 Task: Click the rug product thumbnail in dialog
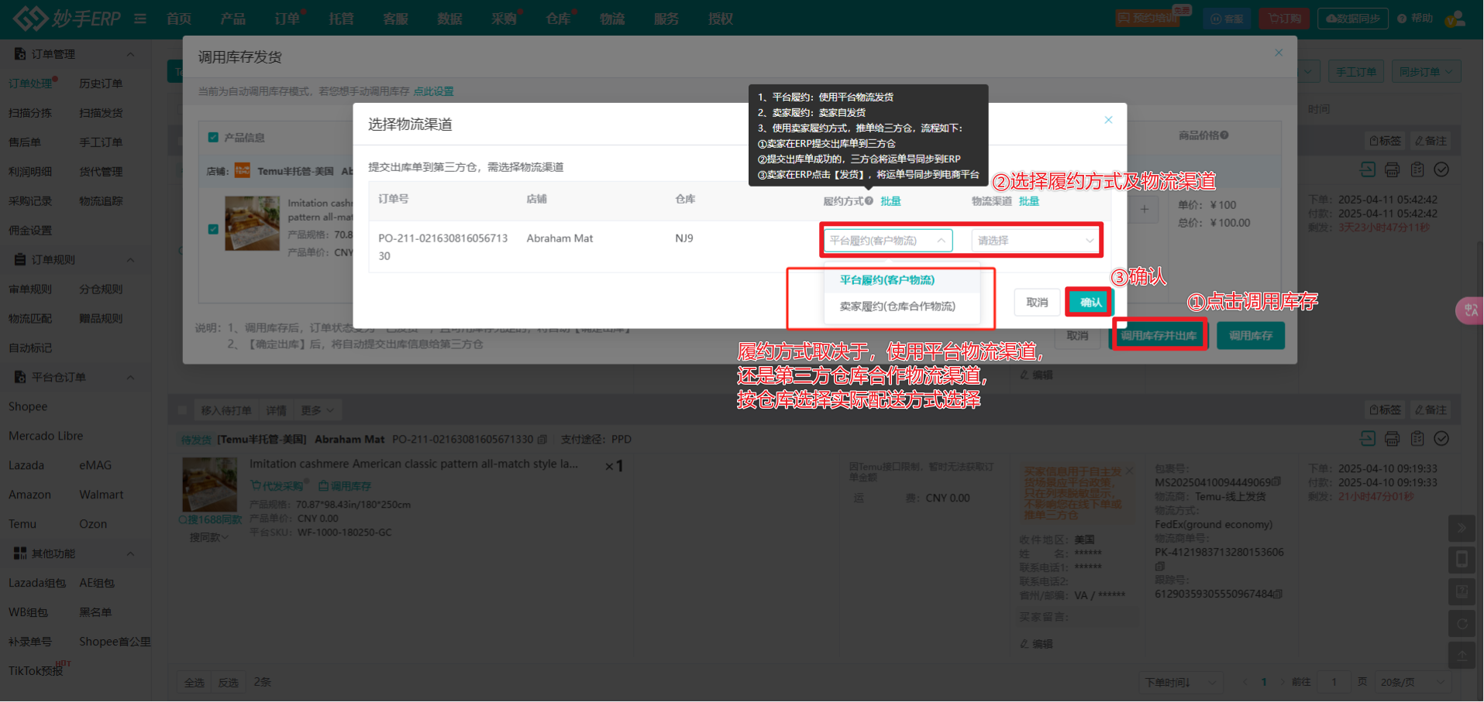(x=252, y=223)
